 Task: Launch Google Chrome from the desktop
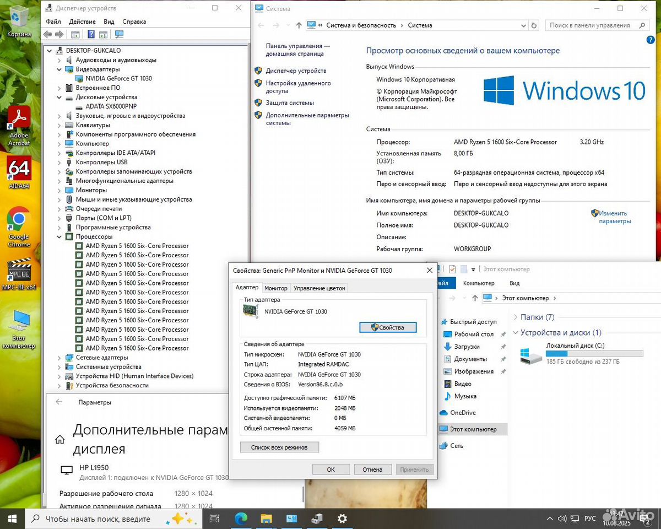(x=19, y=227)
